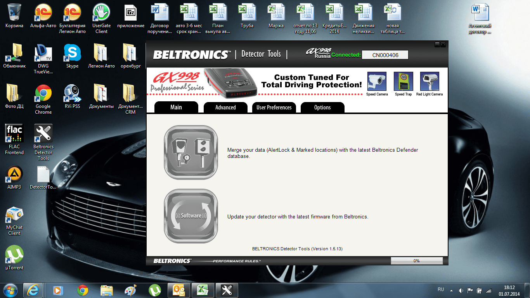Click the Red Light Camera image

430,81
